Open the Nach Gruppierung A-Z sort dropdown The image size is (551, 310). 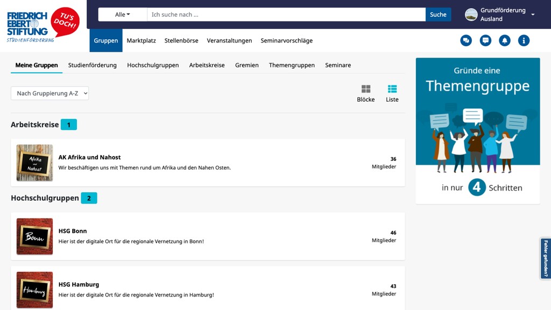[50, 93]
